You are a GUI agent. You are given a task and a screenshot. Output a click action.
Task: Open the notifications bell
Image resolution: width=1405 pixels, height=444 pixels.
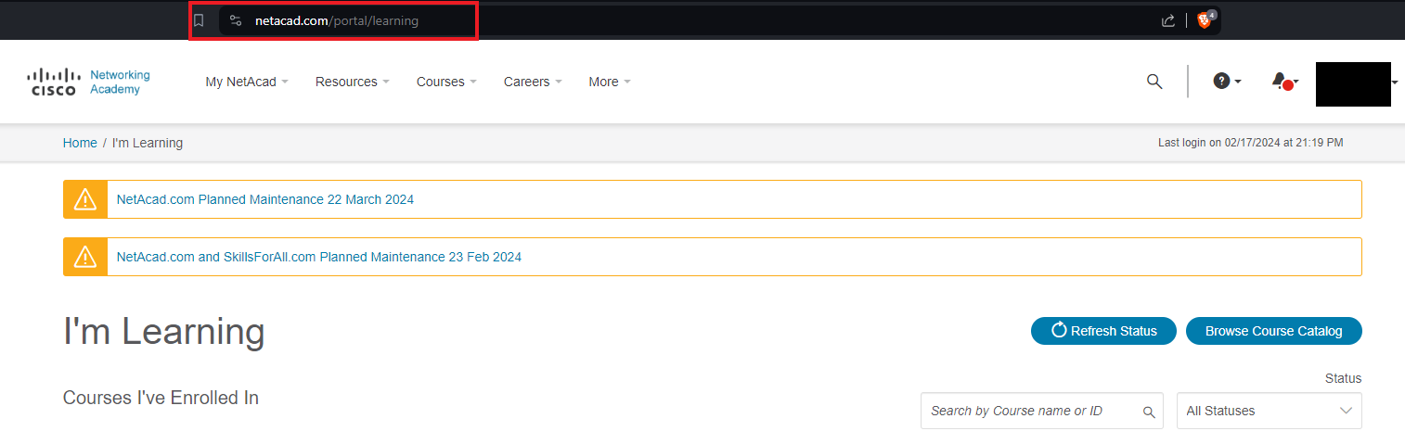1284,82
